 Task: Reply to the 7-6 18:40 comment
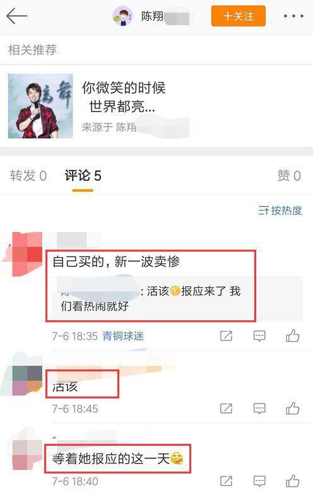(259, 481)
